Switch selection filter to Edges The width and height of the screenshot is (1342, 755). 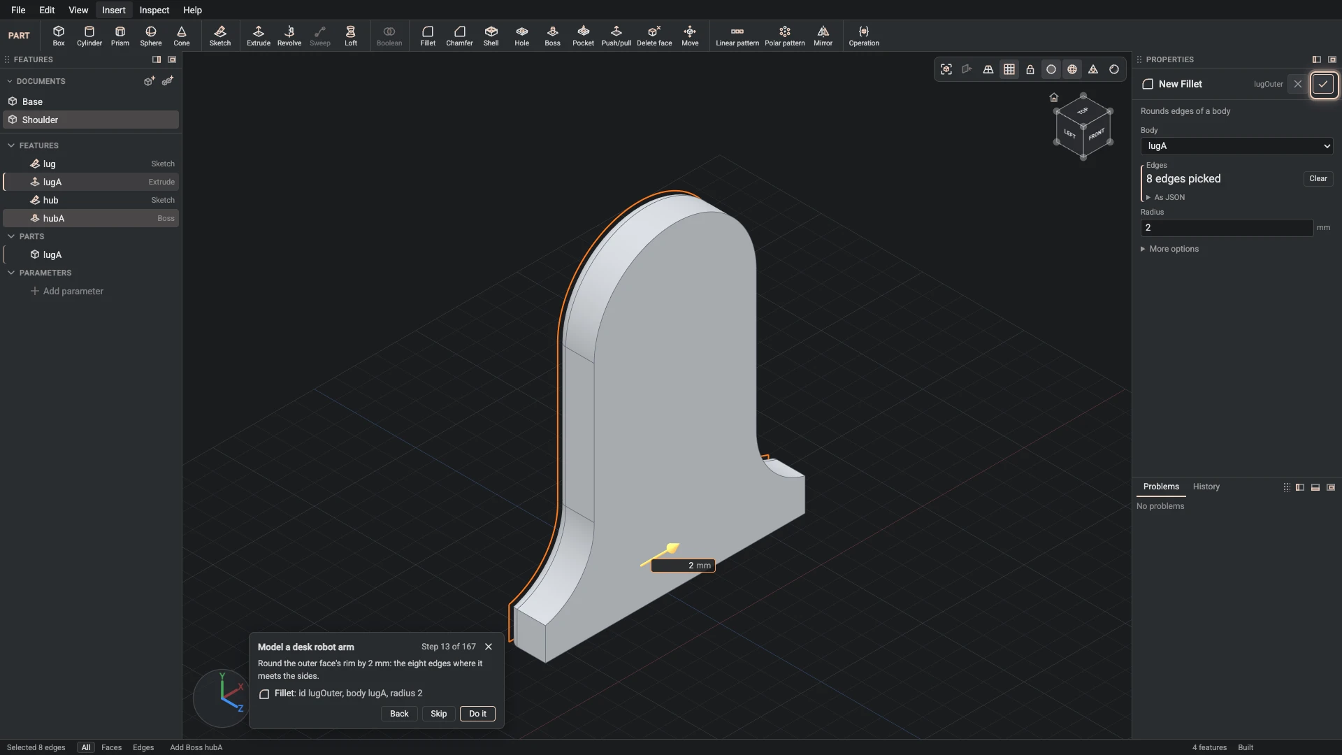[143, 747]
